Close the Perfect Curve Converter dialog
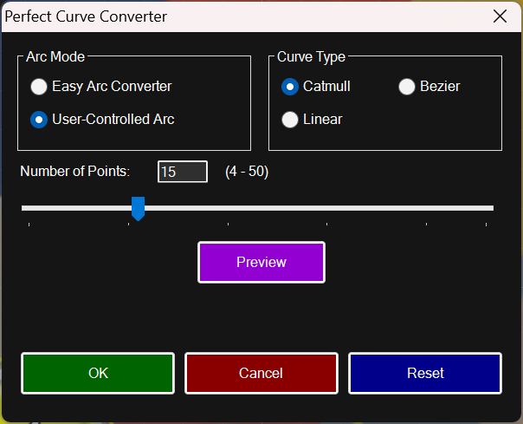The width and height of the screenshot is (523, 424). (x=499, y=16)
